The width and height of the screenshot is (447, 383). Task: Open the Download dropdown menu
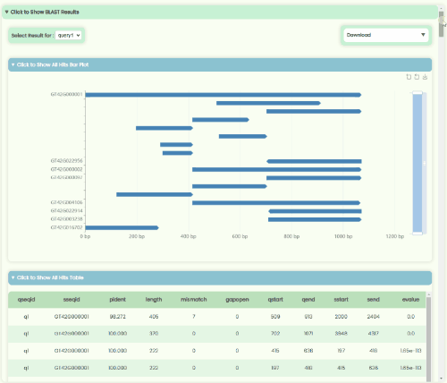tap(386, 35)
